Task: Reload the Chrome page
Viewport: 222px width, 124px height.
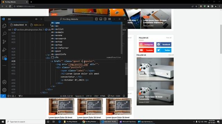Action: [10, 6]
